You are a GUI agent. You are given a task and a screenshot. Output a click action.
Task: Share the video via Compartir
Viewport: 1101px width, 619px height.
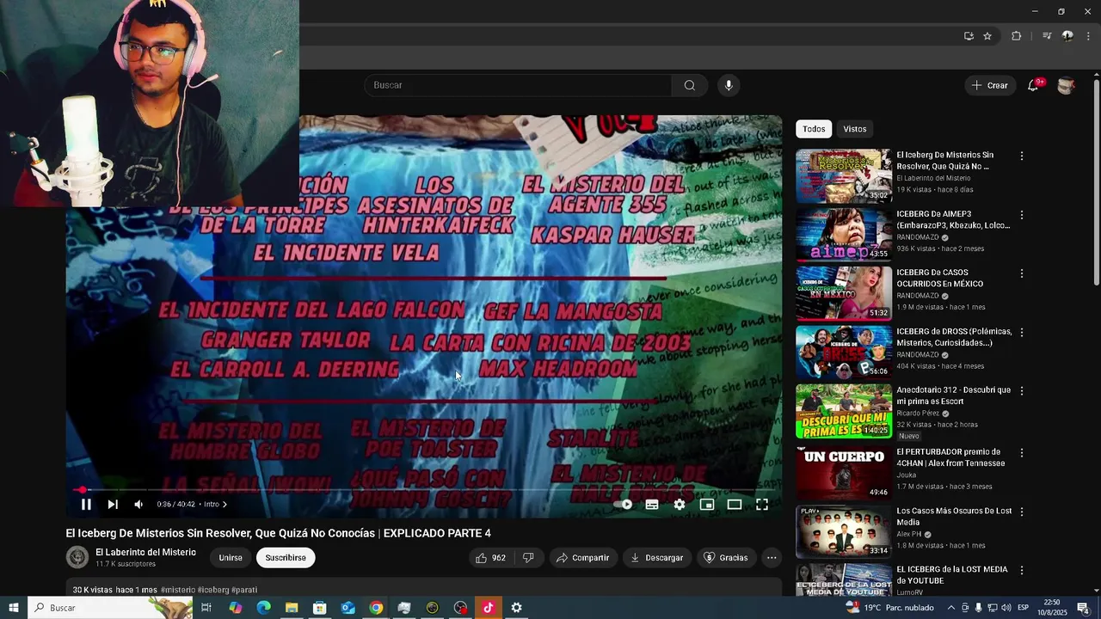coord(582,558)
